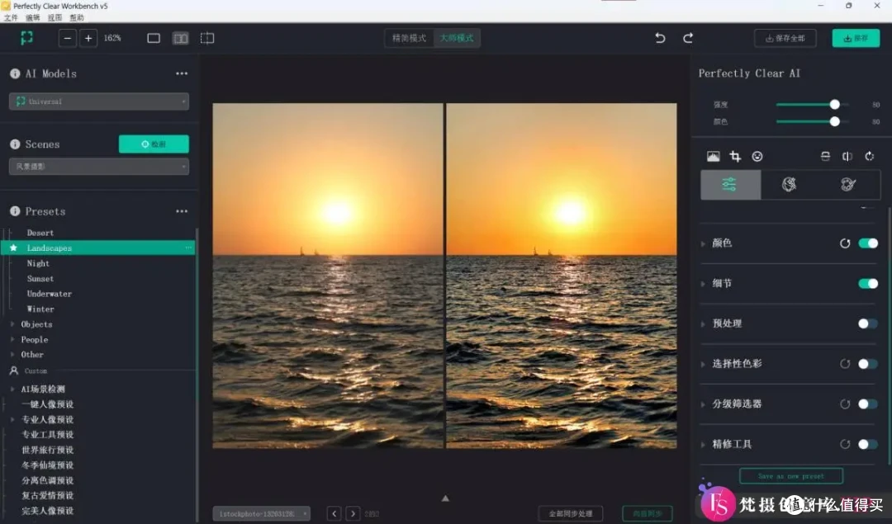Image resolution: width=892 pixels, height=524 pixels.
Task: Reset the 选择性色彩 settings
Action: tap(845, 364)
